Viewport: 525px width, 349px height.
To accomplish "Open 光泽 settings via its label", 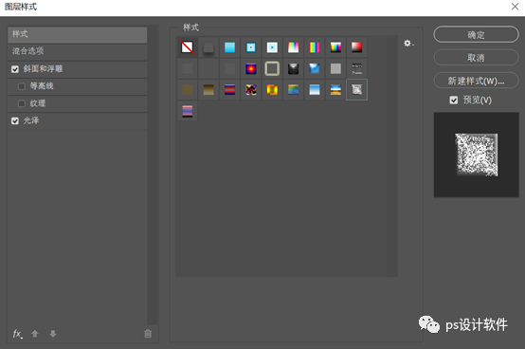I will click(31, 120).
